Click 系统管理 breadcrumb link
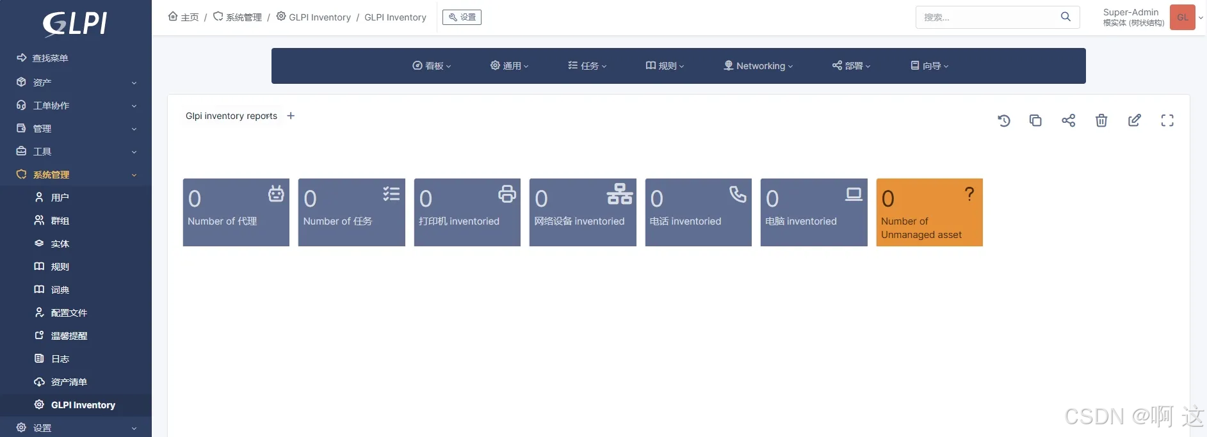This screenshot has height=437, width=1207. click(238, 17)
